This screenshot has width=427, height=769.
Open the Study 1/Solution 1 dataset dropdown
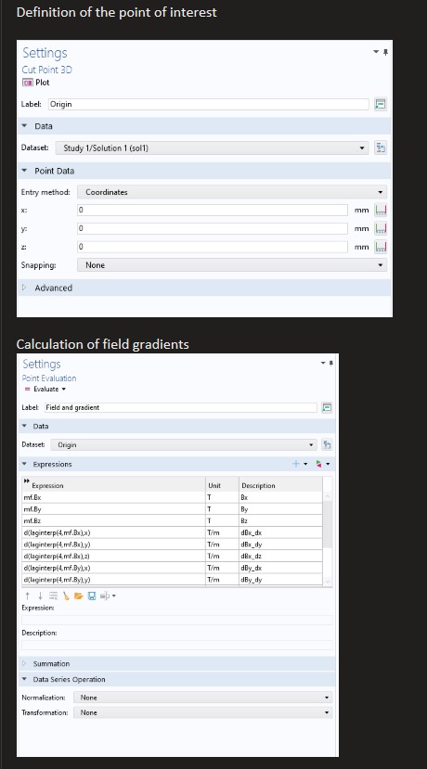(212, 147)
